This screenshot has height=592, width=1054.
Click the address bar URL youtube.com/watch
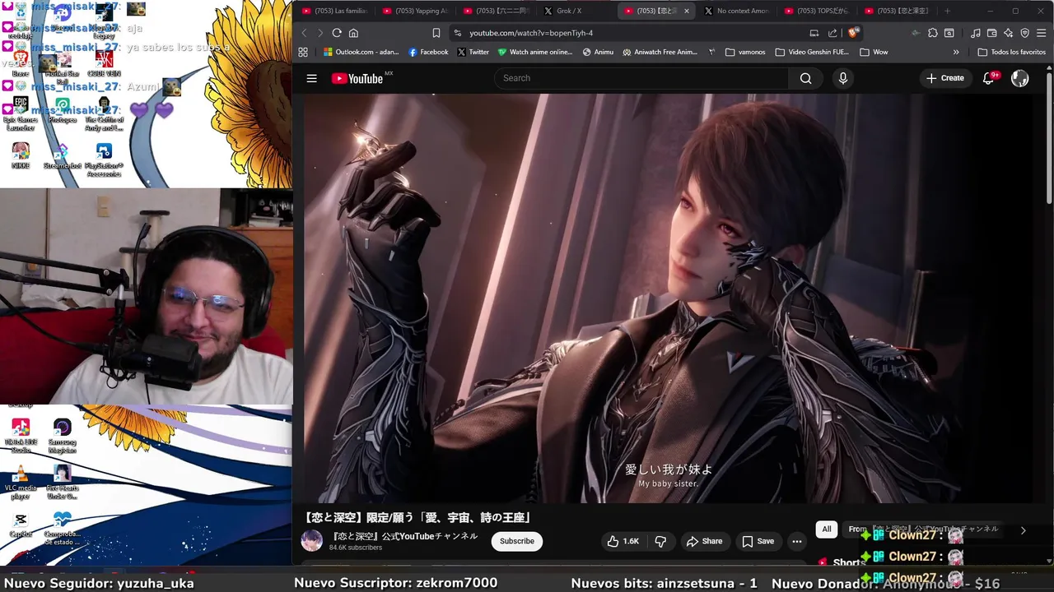[x=531, y=33]
